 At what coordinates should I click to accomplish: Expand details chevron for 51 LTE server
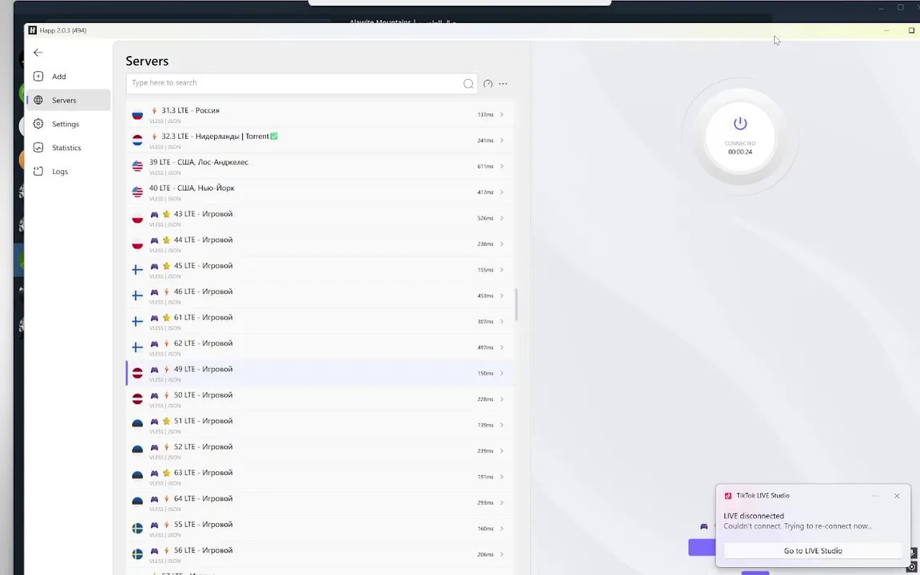502,425
